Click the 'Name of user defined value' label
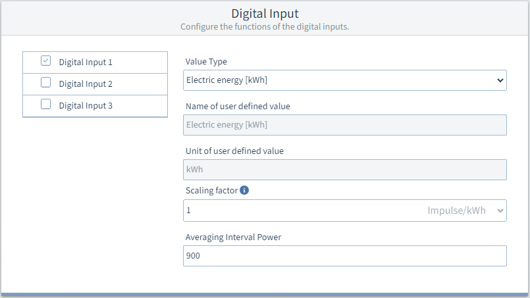Screen dimensions: 530x298 coord(238,106)
